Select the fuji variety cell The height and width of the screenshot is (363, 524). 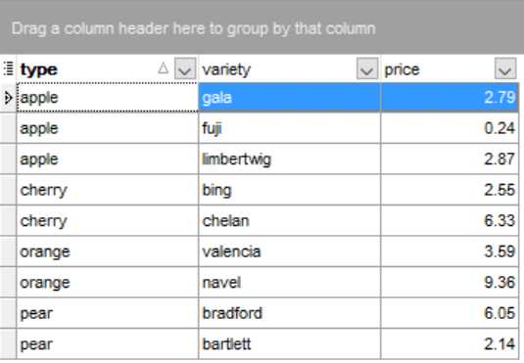tap(289, 128)
